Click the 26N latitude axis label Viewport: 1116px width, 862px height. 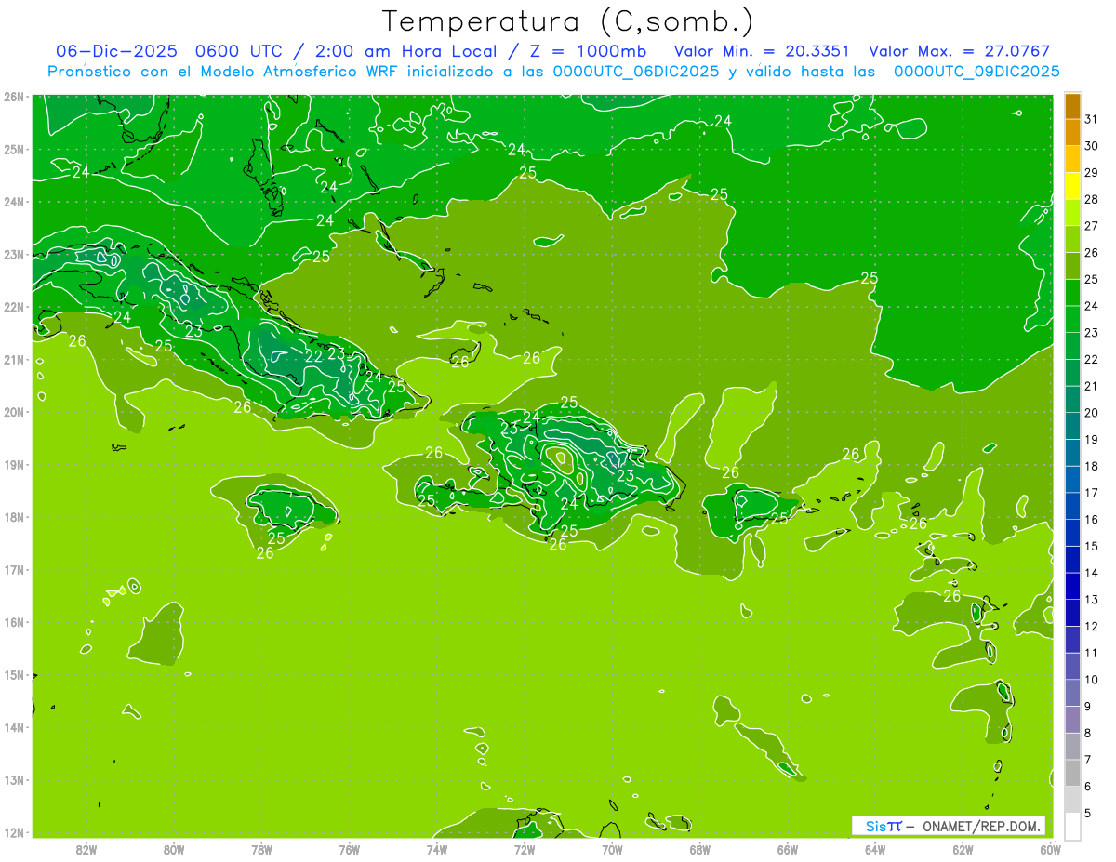point(13,97)
